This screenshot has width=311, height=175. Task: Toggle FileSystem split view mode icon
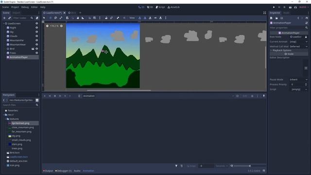click(x=37, y=100)
